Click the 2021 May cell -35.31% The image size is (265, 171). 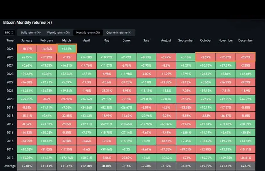106,91
